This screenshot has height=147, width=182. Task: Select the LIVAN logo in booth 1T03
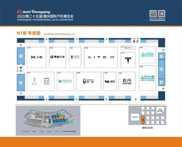[x=75, y=57]
